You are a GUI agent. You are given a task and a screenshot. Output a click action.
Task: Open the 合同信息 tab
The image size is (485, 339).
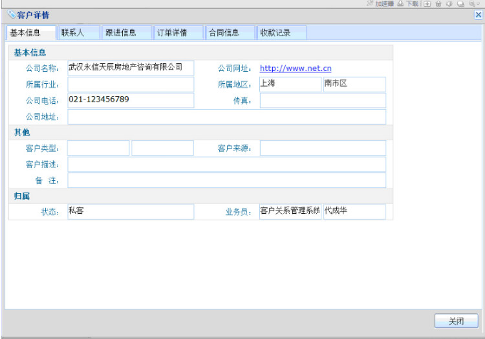pos(230,33)
